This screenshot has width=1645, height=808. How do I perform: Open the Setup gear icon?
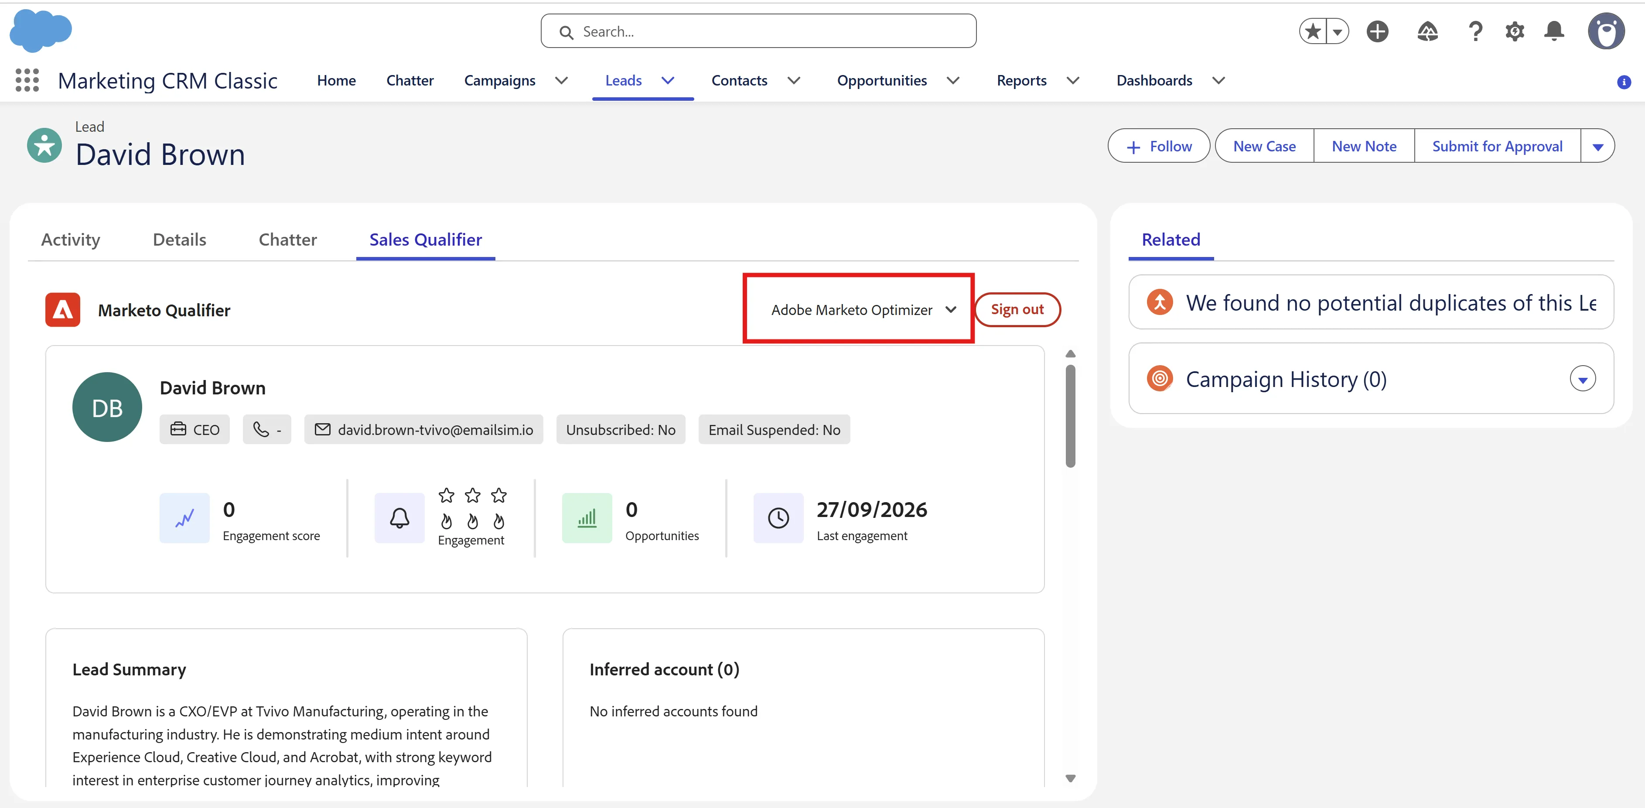pos(1515,31)
